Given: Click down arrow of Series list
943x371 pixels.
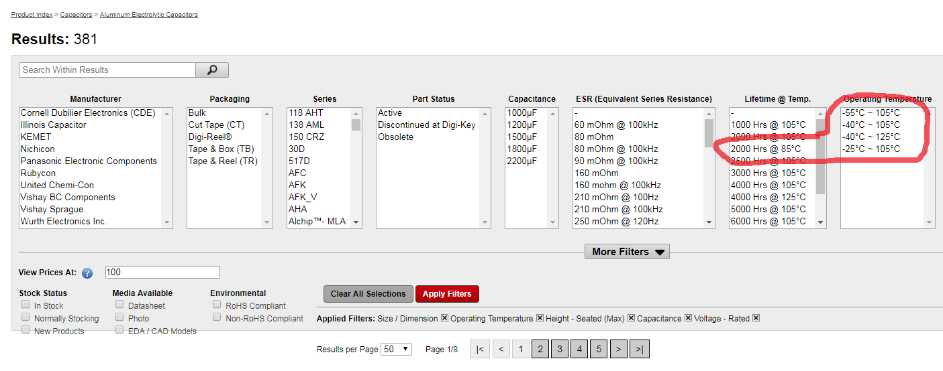Looking at the screenshot, I should pos(356,222).
